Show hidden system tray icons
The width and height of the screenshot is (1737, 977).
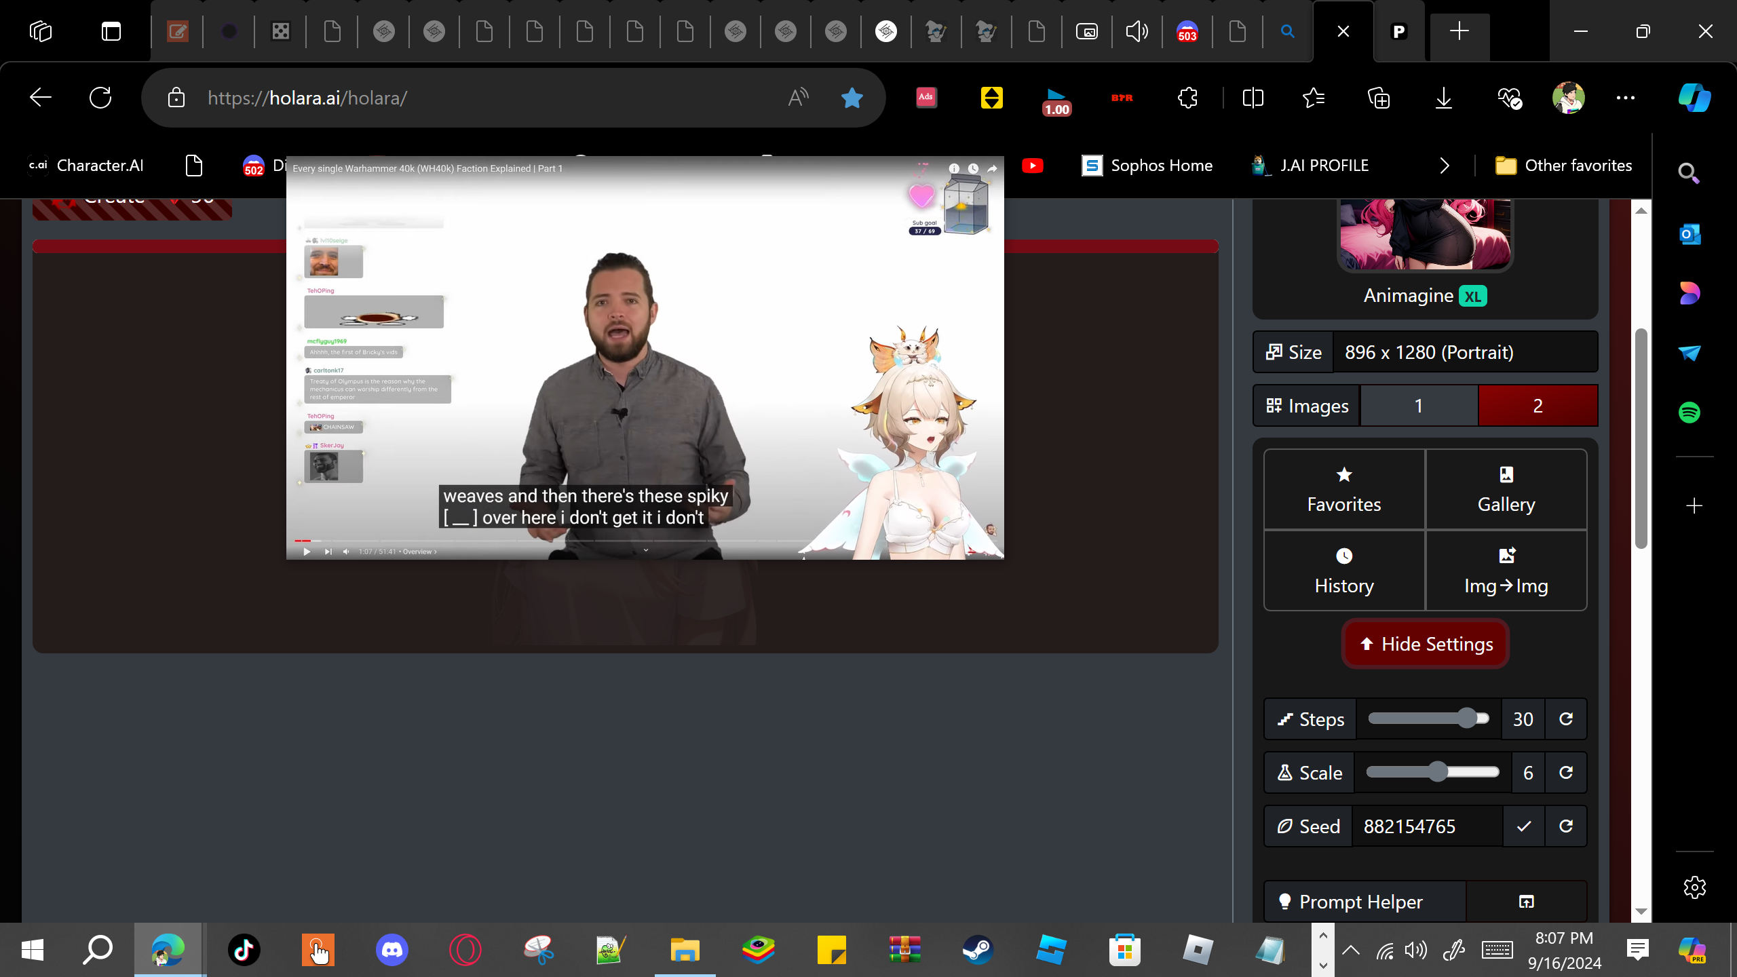[x=1351, y=950]
